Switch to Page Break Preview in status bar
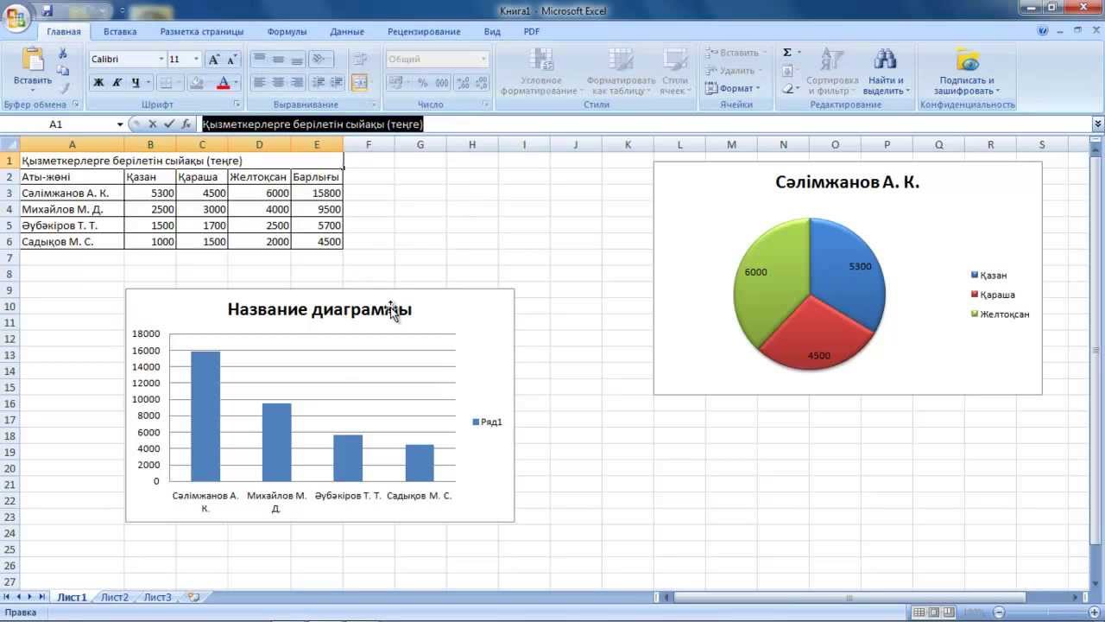 [950, 612]
